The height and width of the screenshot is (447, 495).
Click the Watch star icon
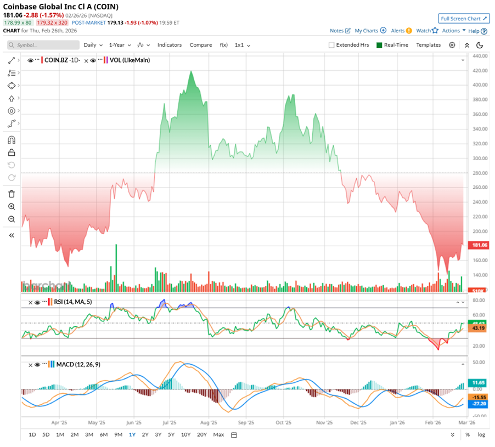tap(435, 30)
